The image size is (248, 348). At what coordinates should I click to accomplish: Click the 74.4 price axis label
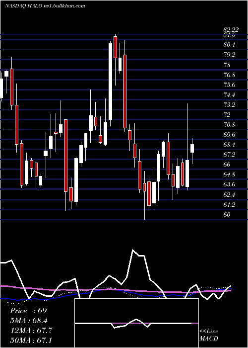pos(229,95)
